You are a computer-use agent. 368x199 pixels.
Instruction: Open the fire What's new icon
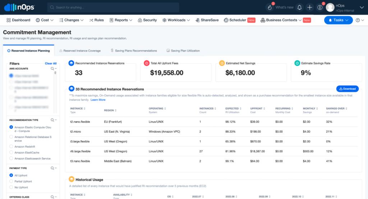270,8
